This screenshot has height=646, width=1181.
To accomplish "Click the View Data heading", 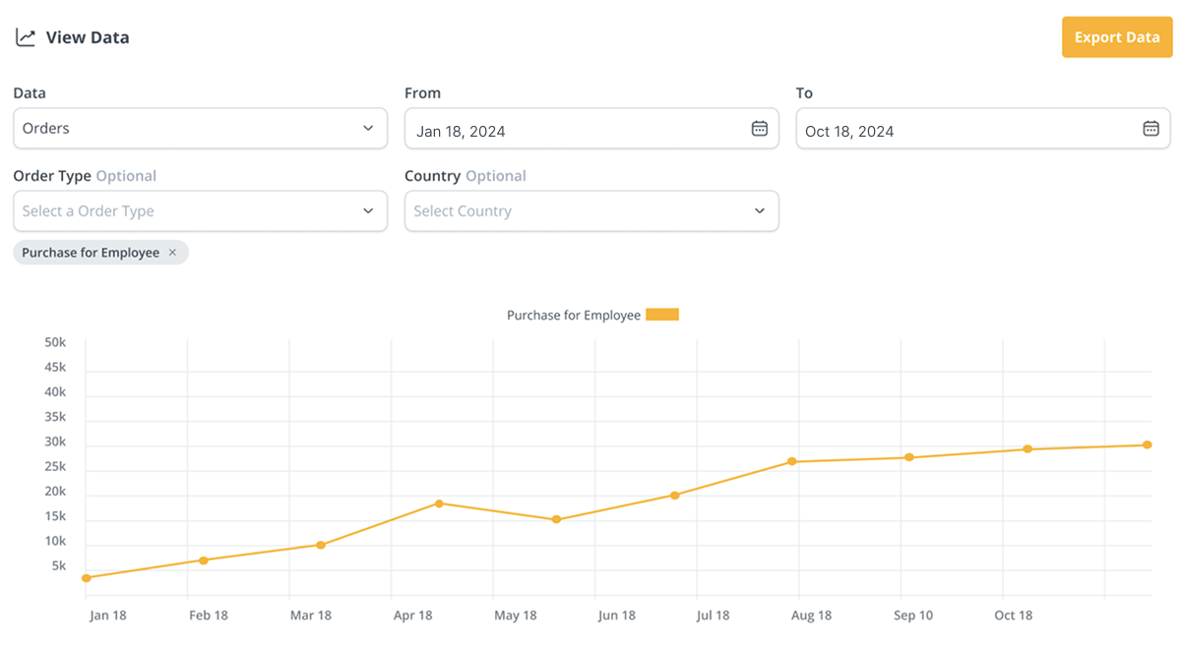I will pos(88,37).
